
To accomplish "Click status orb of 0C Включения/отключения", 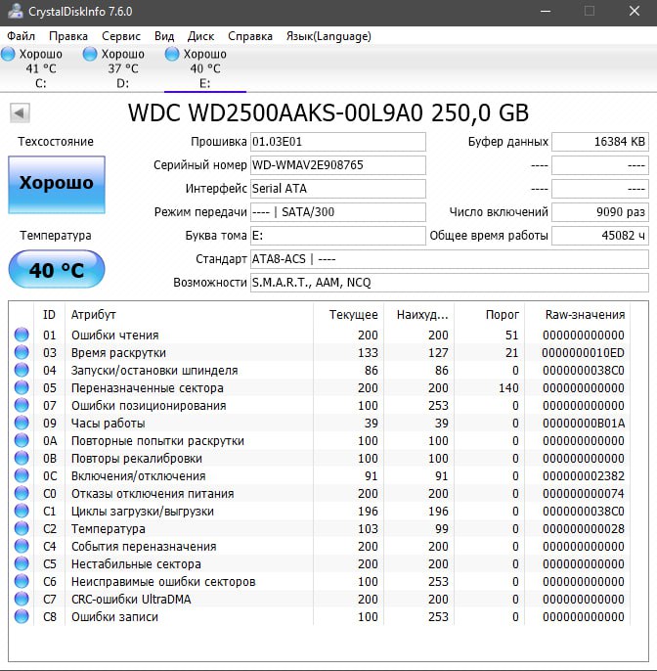I will (x=22, y=475).
